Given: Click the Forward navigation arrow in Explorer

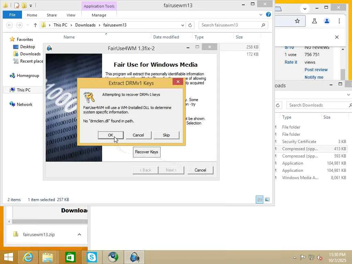Looking at the screenshot, I should pyautogui.click(x=19, y=25).
